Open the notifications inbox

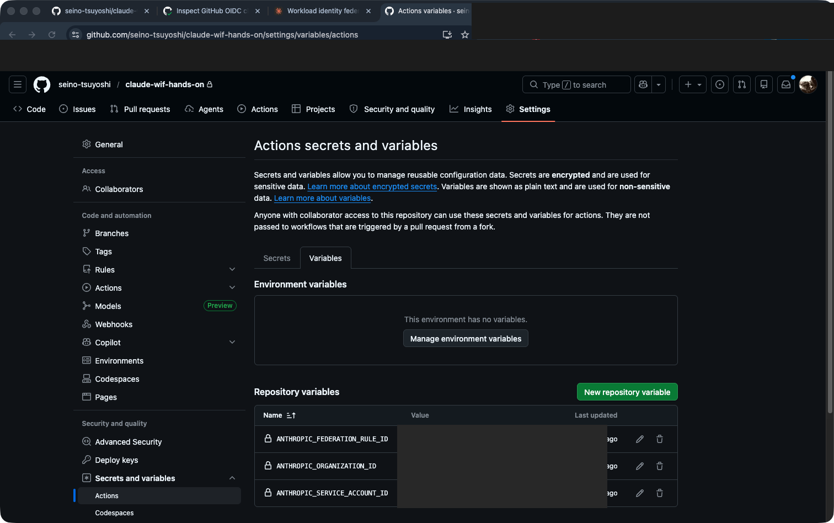pyautogui.click(x=786, y=84)
